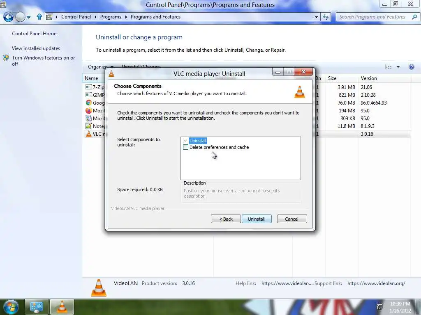The width and height of the screenshot is (421, 315).
Task: Click Uninstall button in VLC dialog
Action: (x=257, y=219)
